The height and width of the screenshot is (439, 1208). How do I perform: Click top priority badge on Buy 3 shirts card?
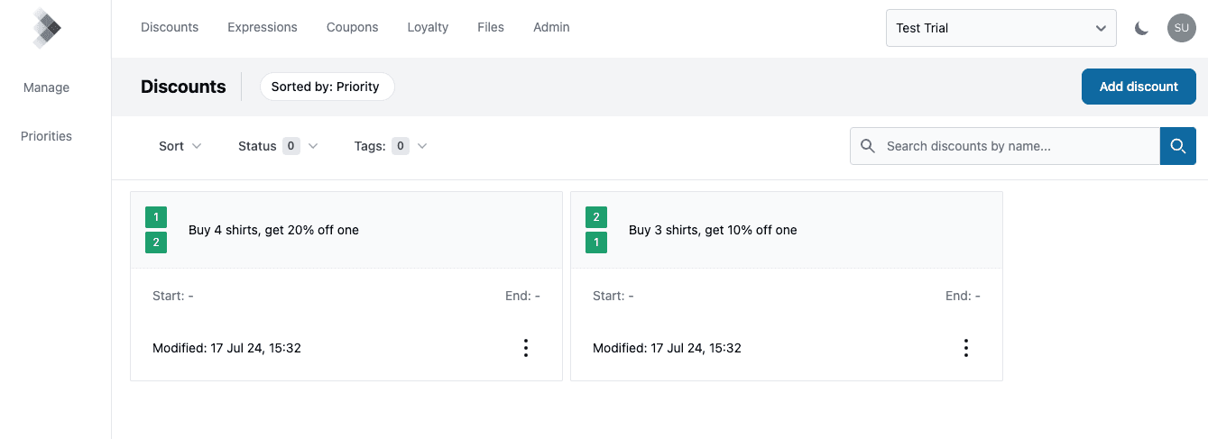point(596,217)
